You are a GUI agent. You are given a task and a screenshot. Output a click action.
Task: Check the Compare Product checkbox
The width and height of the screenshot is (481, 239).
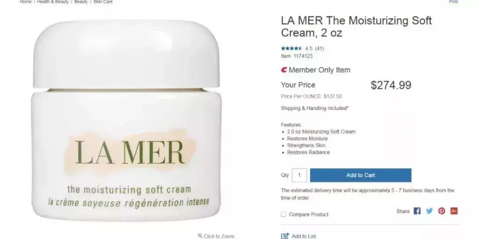283,214
